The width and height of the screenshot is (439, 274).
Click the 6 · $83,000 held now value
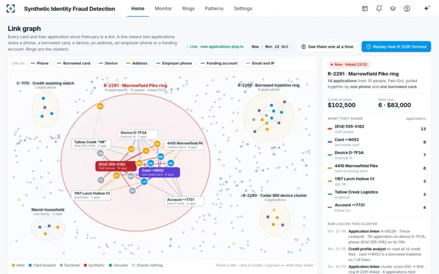[x=395, y=105]
